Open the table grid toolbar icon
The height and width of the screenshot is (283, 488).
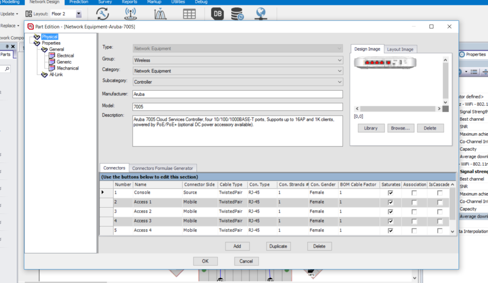tap(189, 14)
